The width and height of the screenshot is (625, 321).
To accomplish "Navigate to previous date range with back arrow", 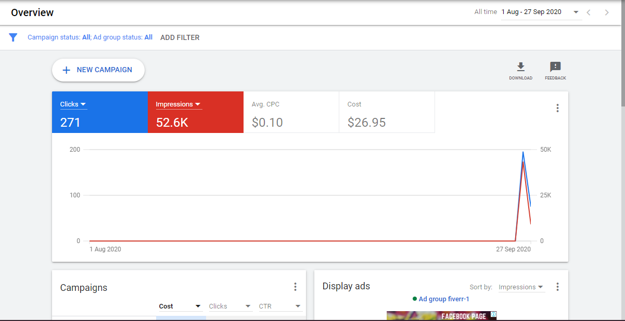I will click(589, 12).
